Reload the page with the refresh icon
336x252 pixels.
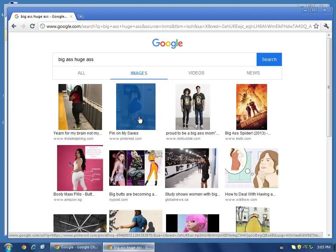(32, 26)
